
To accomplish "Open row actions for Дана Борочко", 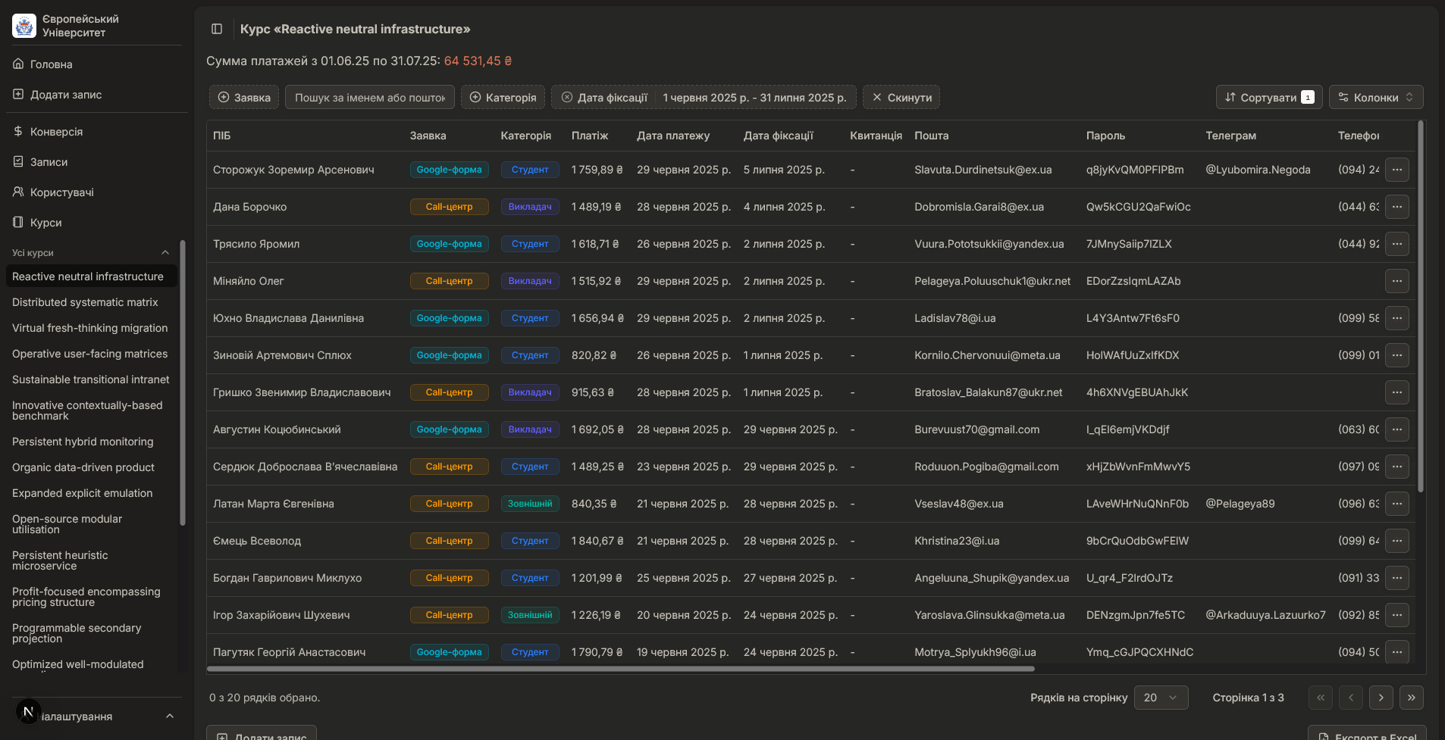I will 1396,207.
